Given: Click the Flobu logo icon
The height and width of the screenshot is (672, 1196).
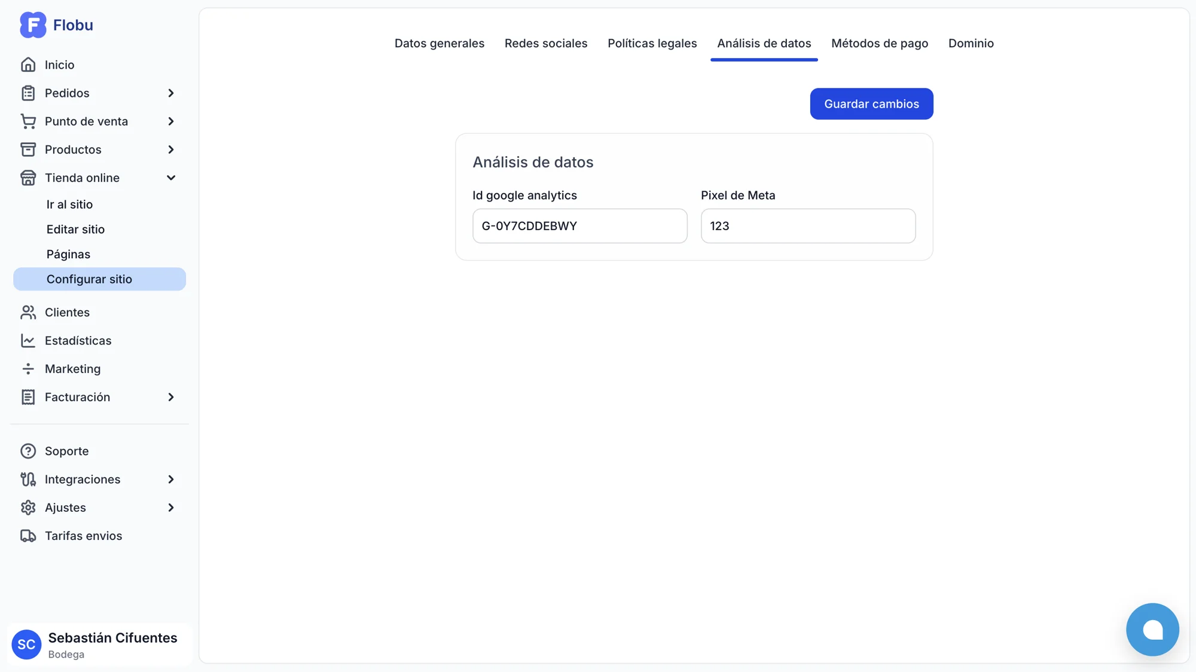Looking at the screenshot, I should click(33, 25).
